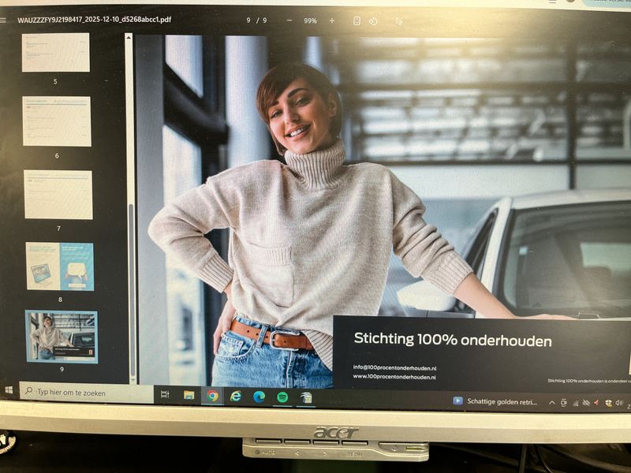This screenshot has width=631, height=473.
Task: Select the page 9 thumbnail
Action: pyautogui.click(x=62, y=337)
